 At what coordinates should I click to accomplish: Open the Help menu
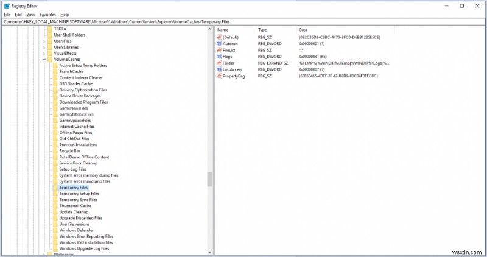65,15
